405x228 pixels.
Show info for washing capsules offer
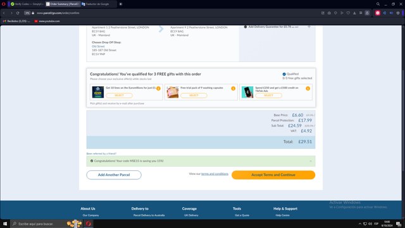(x=234, y=89)
